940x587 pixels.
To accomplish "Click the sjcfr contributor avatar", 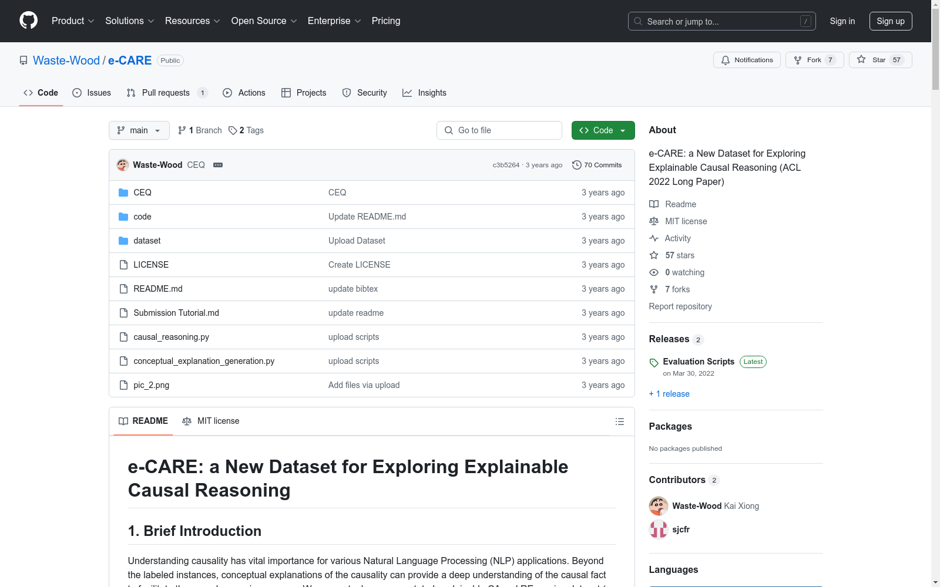I will click(x=659, y=529).
